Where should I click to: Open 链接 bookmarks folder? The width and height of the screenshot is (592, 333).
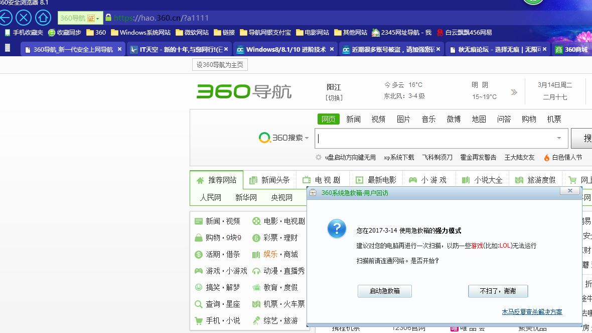[x=224, y=33]
